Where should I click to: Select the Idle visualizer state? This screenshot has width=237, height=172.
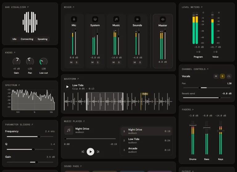pos(15,39)
